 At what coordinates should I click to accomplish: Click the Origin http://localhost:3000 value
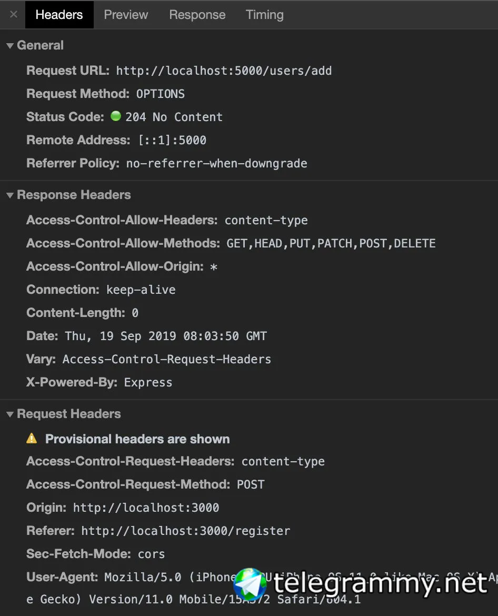pos(146,508)
